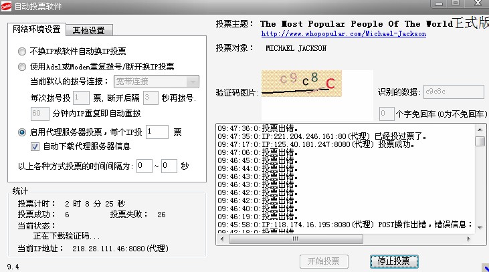Select the 启用代理服务器投票 radio option

23,132
